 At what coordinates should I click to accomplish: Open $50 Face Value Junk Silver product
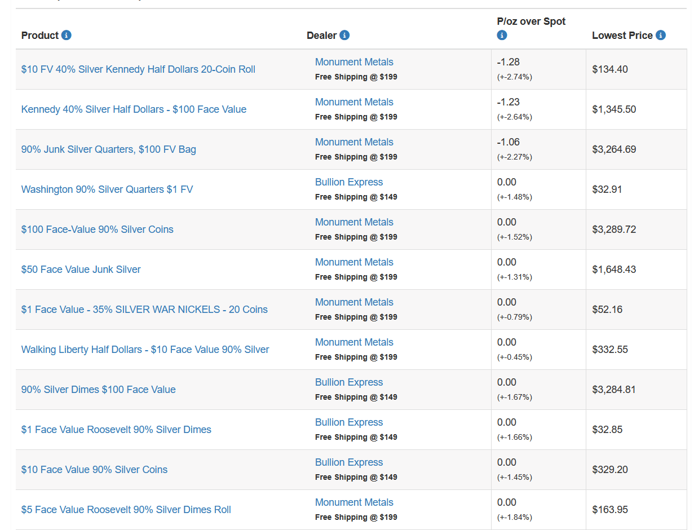point(81,270)
